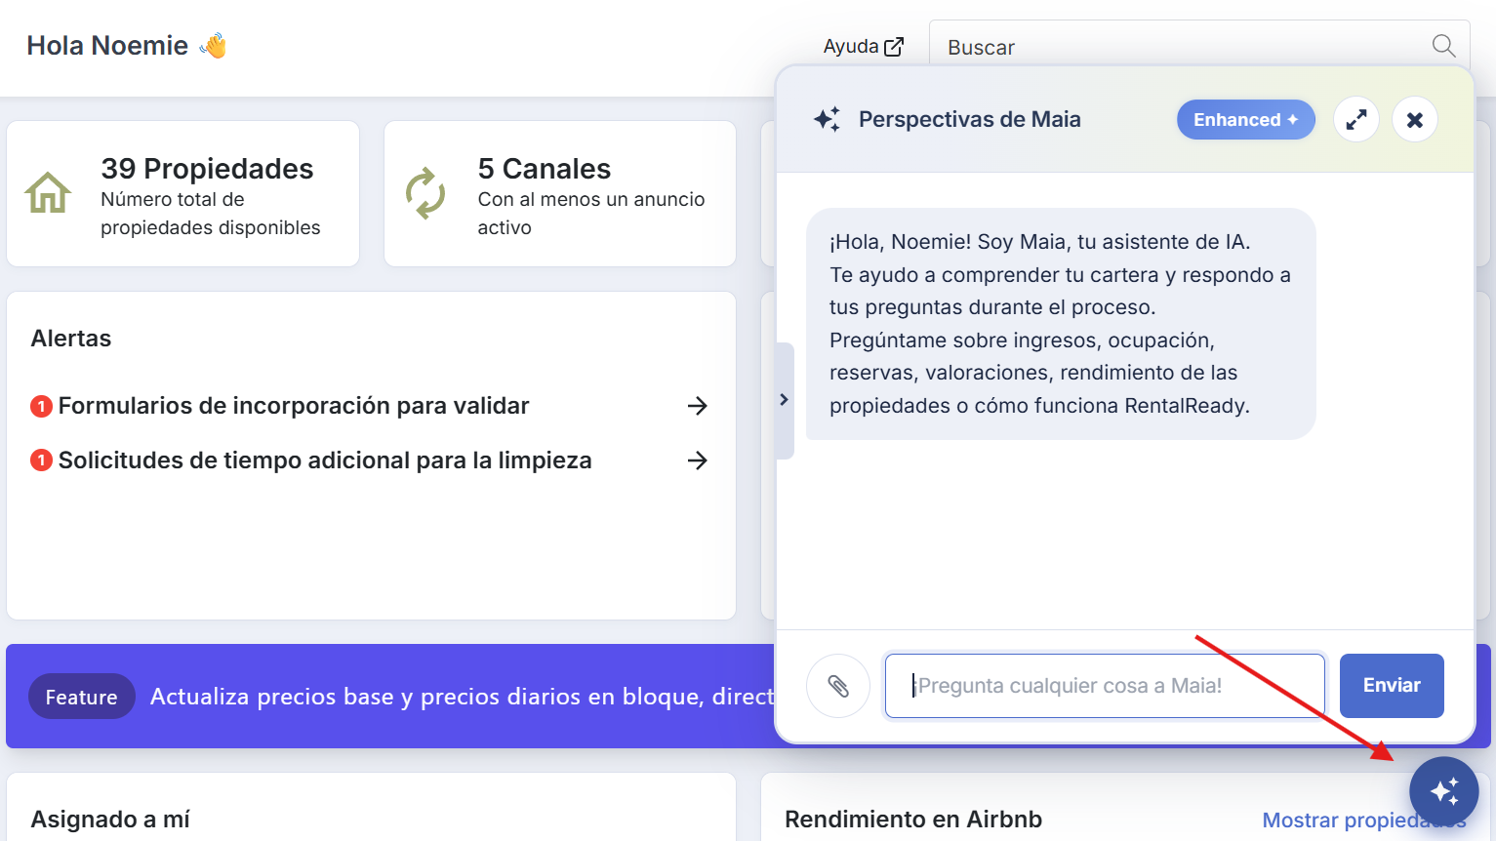This screenshot has height=841, width=1496.
Task: Close the Perspectivas de Maia panel
Action: (1415, 120)
